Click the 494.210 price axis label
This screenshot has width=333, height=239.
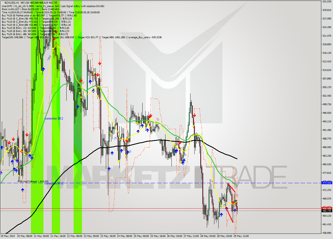tap(326, 122)
